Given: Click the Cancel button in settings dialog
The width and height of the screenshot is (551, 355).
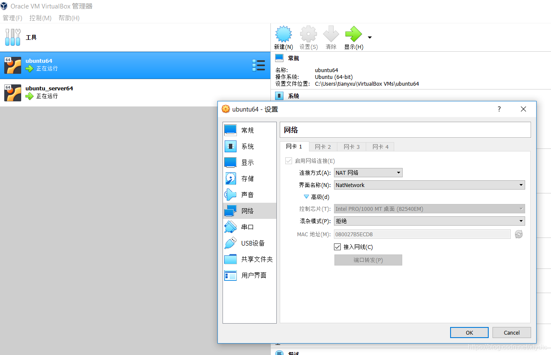Looking at the screenshot, I should pyautogui.click(x=512, y=333).
